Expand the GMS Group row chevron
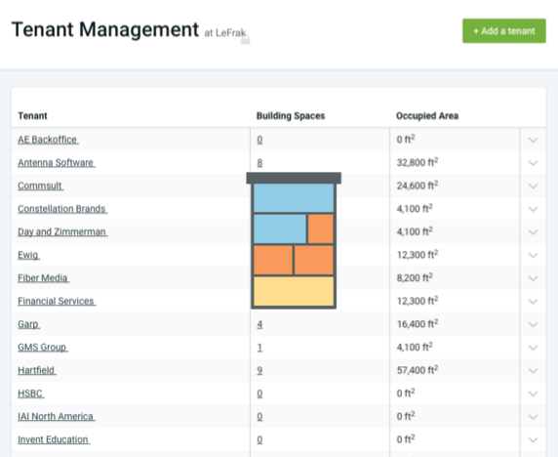This screenshot has width=558, height=457. (533, 348)
